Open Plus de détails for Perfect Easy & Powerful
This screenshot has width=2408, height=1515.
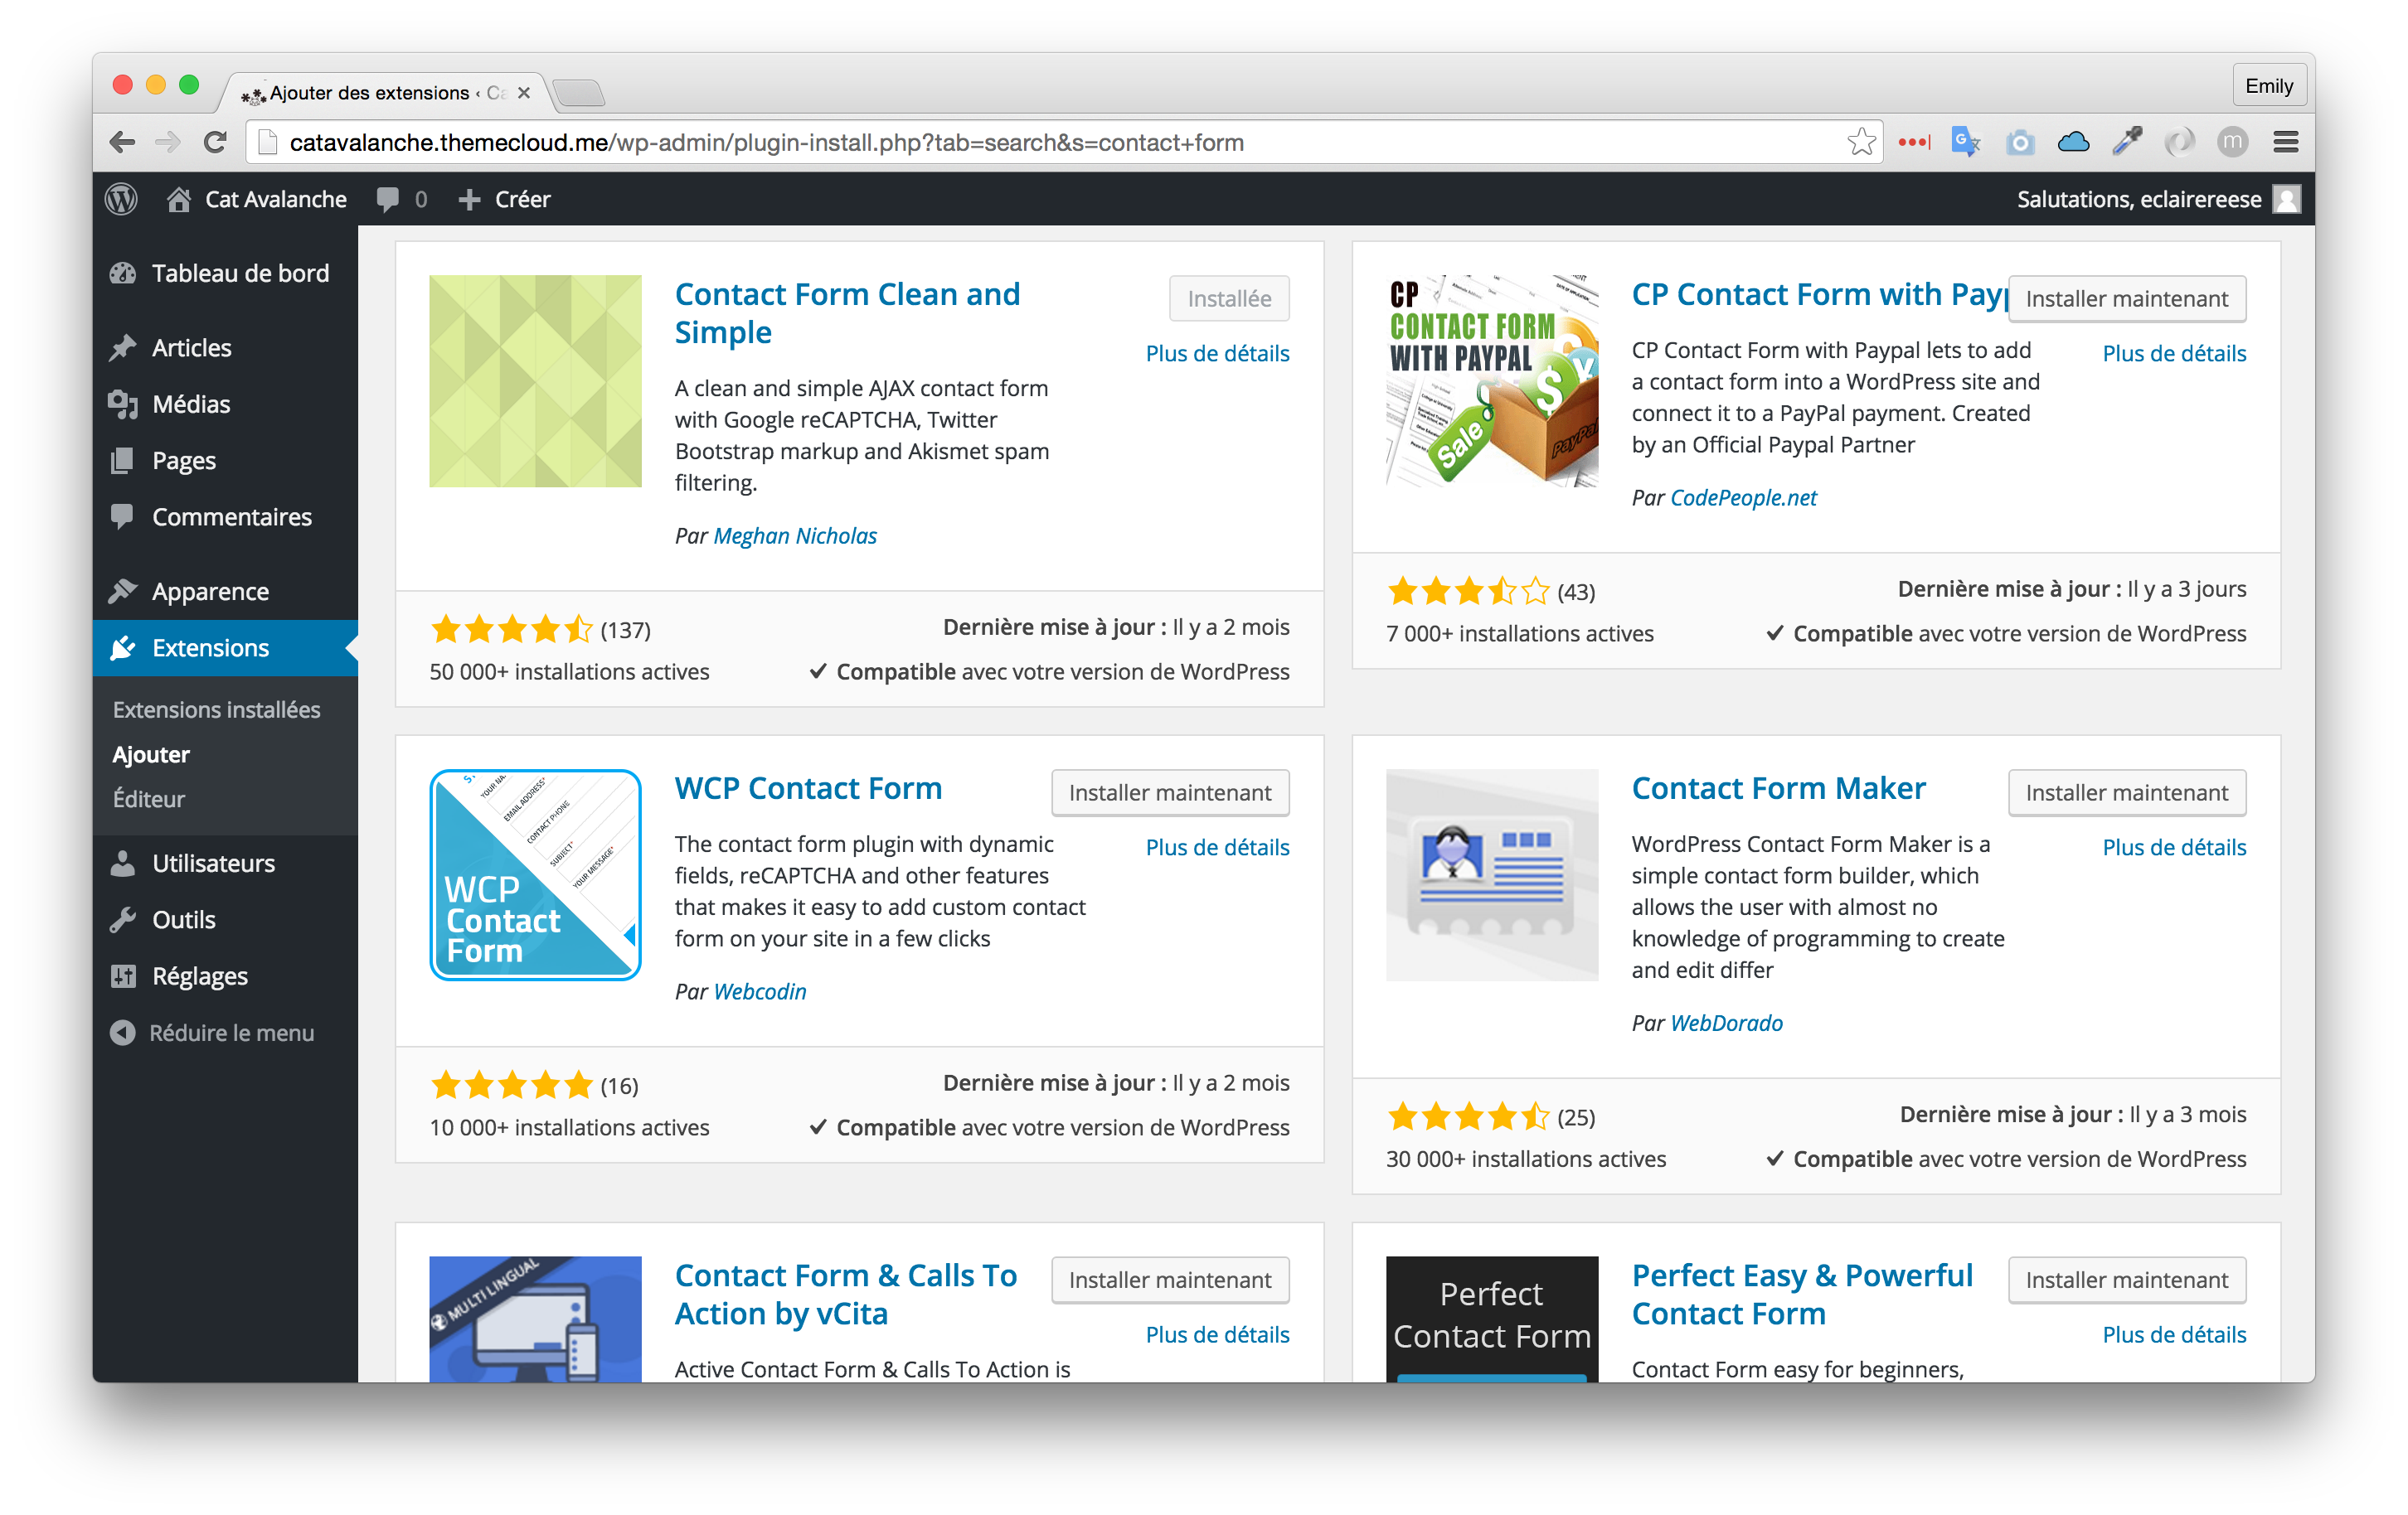2174,1334
